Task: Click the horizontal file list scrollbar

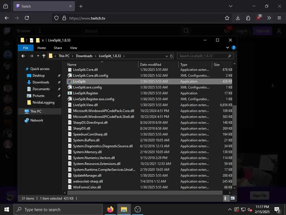Action: 145,193
